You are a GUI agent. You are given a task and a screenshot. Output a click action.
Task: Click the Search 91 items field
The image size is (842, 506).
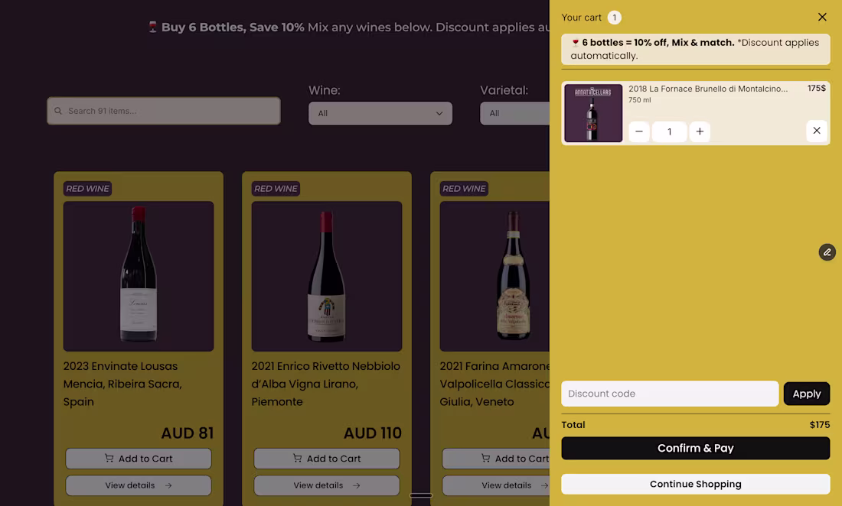coord(164,111)
